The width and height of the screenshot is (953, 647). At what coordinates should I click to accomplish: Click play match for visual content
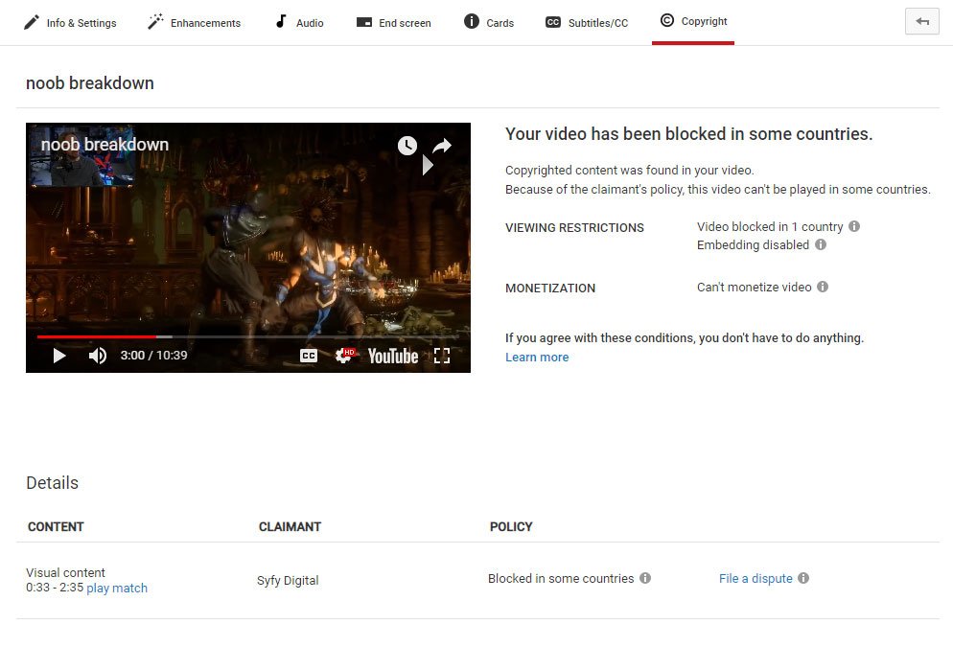[117, 589]
